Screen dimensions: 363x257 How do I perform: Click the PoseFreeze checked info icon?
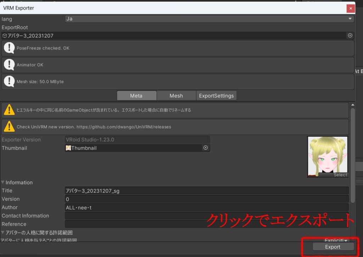tap(9, 48)
